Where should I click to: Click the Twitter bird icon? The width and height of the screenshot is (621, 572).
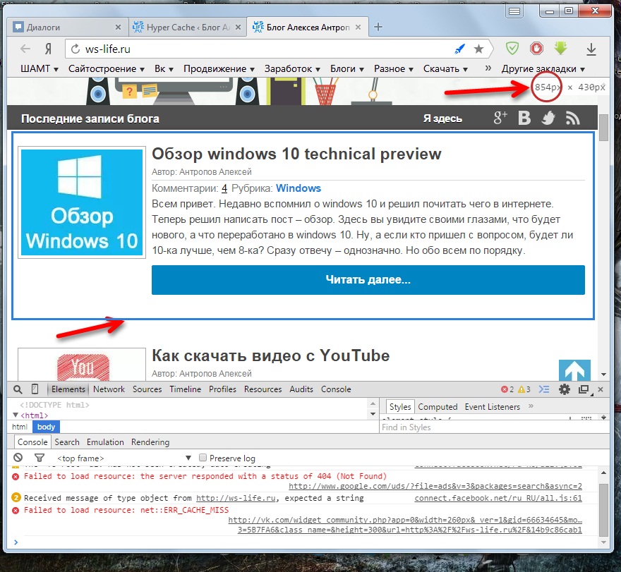(548, 118)
